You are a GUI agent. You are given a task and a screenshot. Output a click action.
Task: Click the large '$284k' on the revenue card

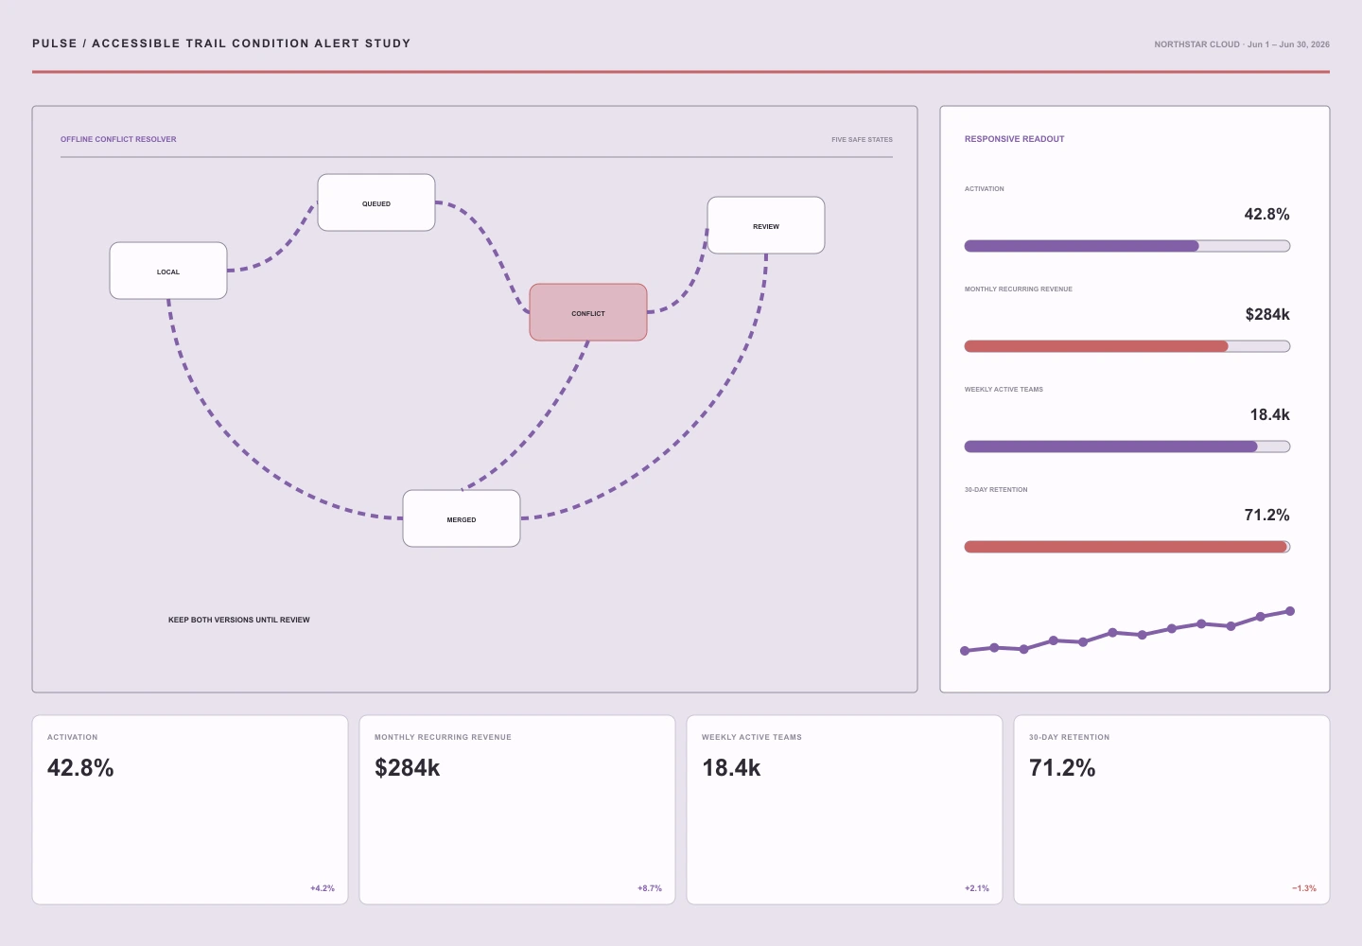pyautogui.click(x=408, y=768)
